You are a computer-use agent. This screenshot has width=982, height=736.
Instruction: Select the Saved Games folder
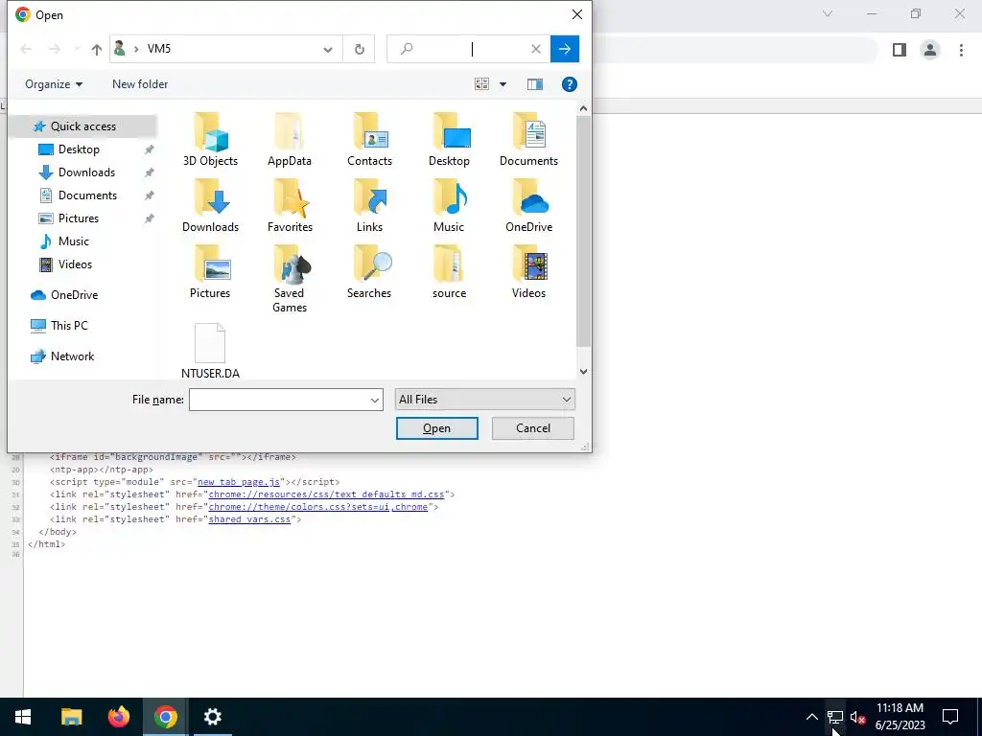pyautogui.click(x=290, y=279)
